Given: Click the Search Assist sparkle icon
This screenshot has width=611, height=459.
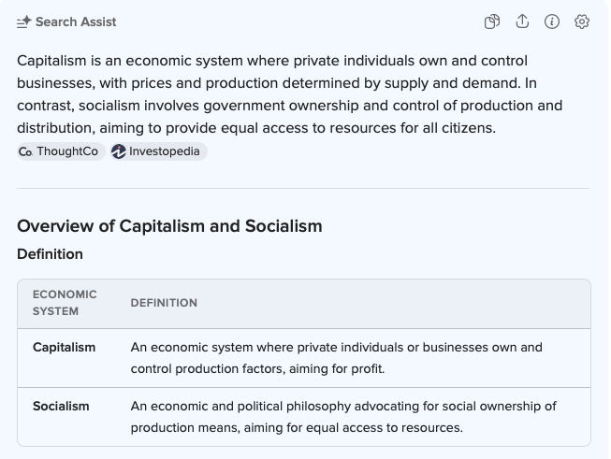Looking at the screenshot, I should coord(24,22).
